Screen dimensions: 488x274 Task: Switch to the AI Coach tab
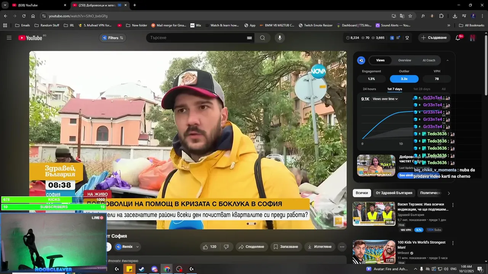click(x=429, y=60)
